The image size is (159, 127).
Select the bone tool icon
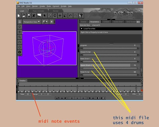point(50,16)
